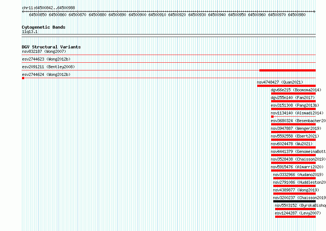Click the esv2744624 (Wong2012b) variant label
The height and width of the screenshot is (231, 326).
(x=46, y=74)
